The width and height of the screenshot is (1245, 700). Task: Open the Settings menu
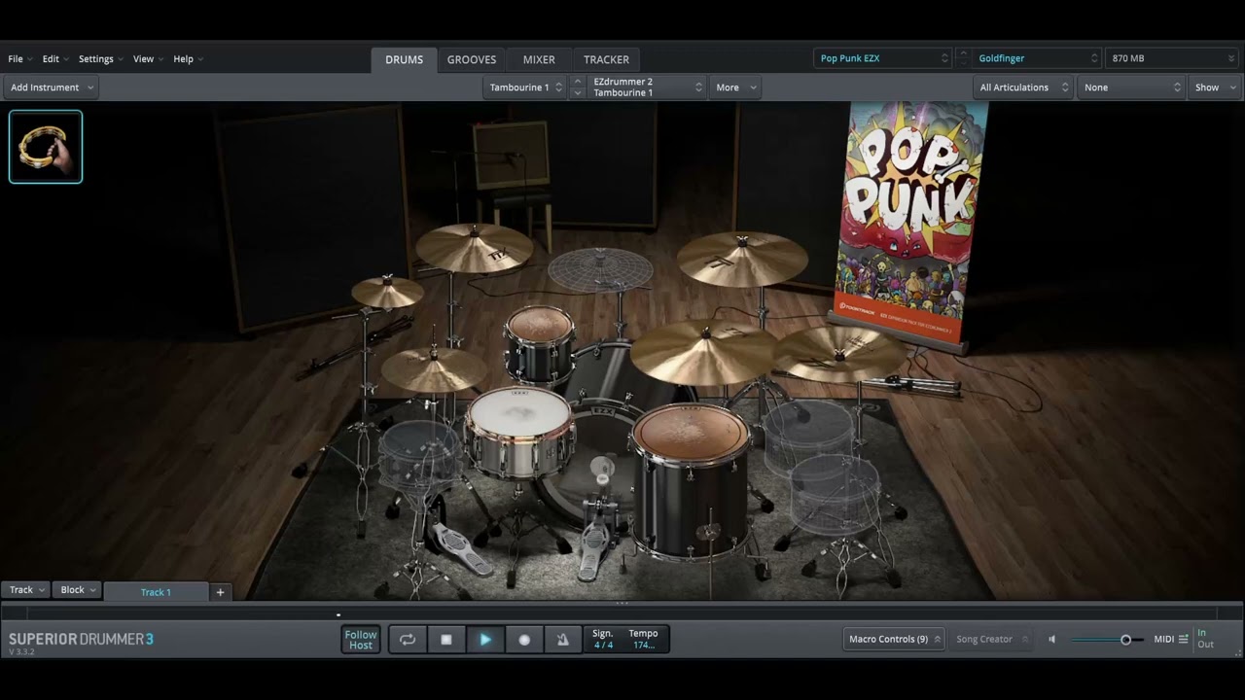100,59
